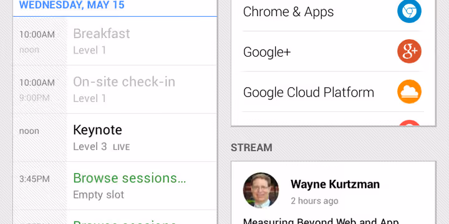Image resolution: width=449 pixels, height=224 pixels.
Task: Tap the 2 hours ago timestamp
Action: click(314, 201)
